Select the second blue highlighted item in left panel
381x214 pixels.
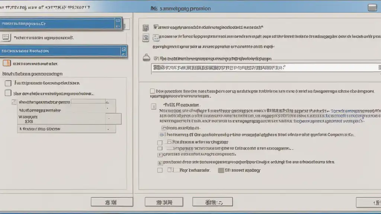click(x=63, y=51)
